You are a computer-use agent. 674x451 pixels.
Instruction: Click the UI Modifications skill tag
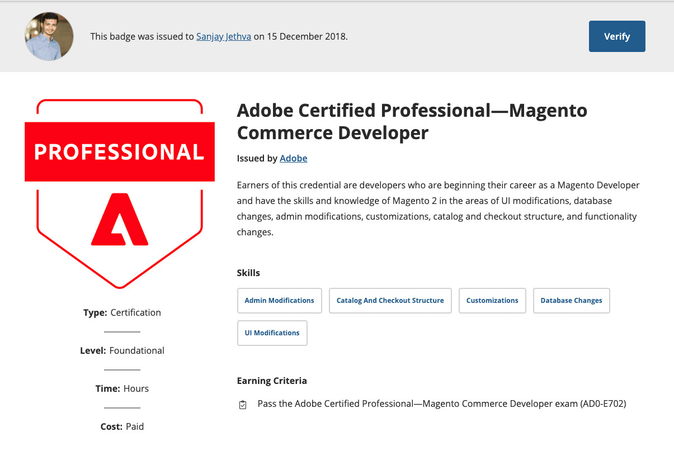[x=272, y=333]
